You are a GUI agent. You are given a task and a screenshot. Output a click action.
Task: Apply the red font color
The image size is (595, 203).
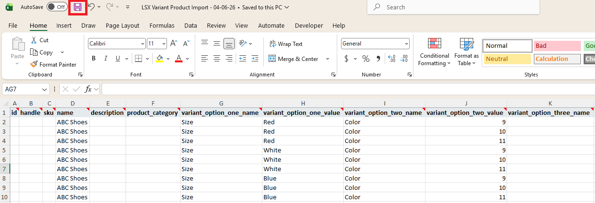tap(179, 59)
